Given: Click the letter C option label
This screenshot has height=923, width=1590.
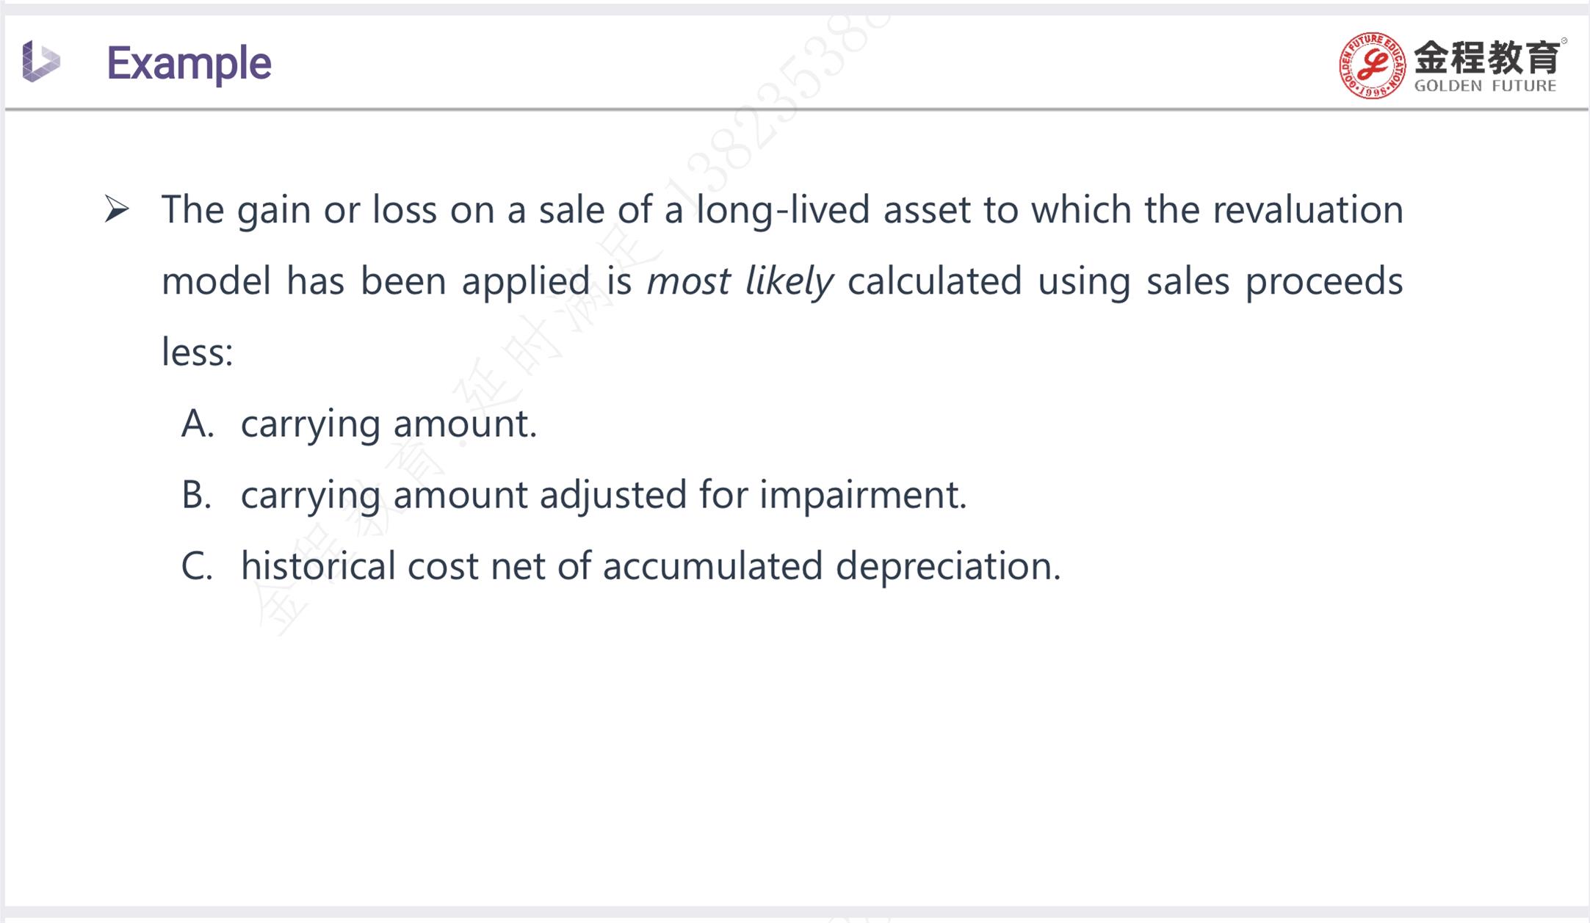Looking at the screenshot, I should (197, 566).
